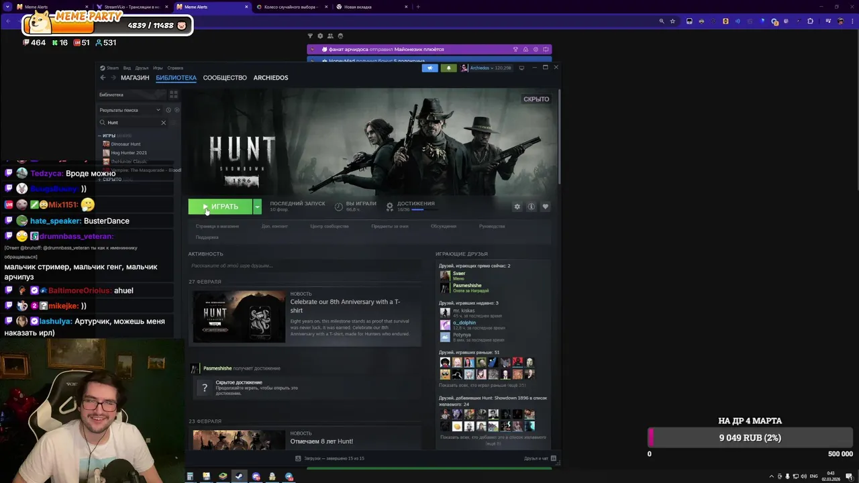Image resolution: width=859 pixels, height=483 pixels.
Task: Open the Поддержка link
Action: coord(207,237)
